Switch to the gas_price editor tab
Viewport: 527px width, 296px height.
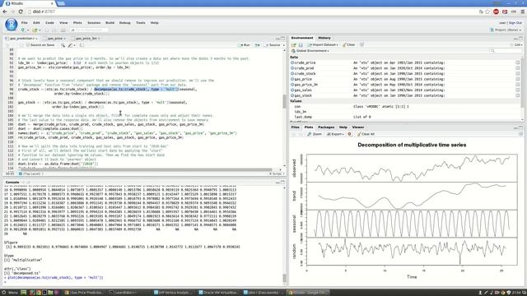54,39
